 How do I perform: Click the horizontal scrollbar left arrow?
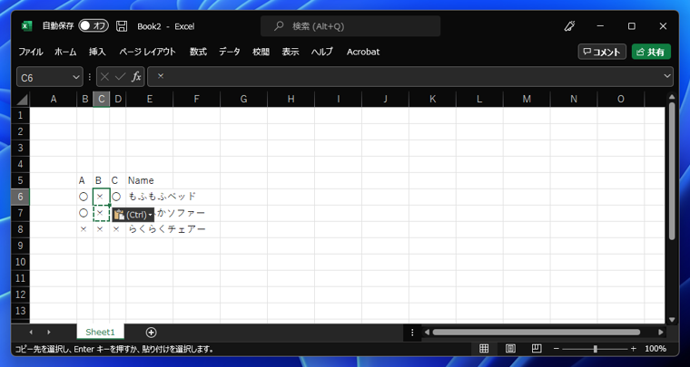point(427,333)
